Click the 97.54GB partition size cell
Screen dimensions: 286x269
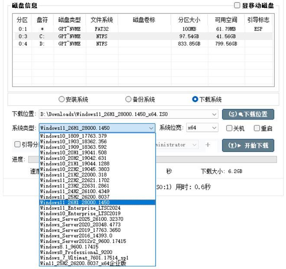(x=189, y=36)
